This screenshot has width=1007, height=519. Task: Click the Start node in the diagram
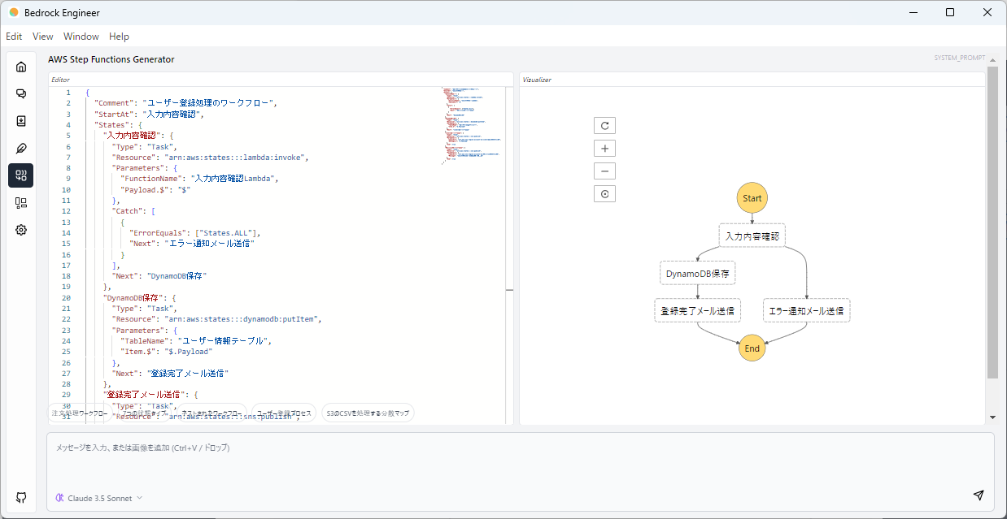pos(752,198)
